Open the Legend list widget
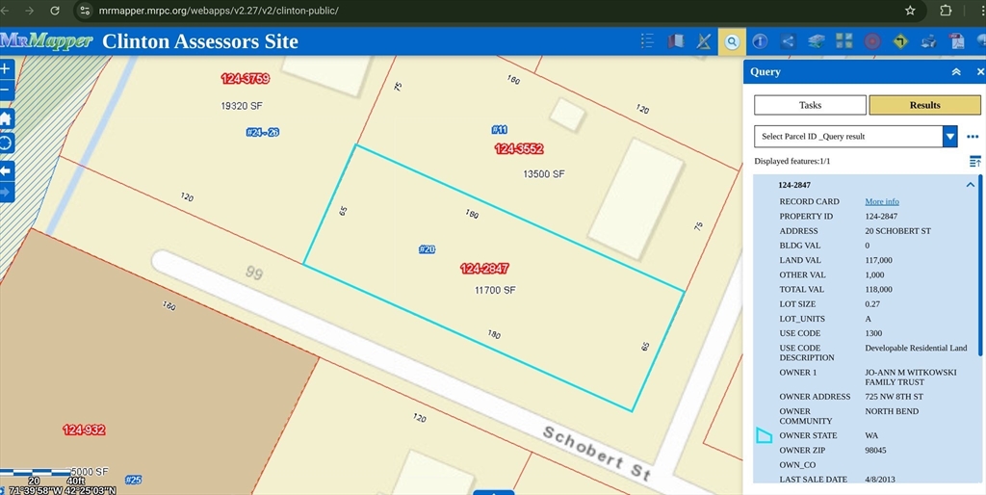The height and width of the screenshot is (495, 986). pos(647,41)
